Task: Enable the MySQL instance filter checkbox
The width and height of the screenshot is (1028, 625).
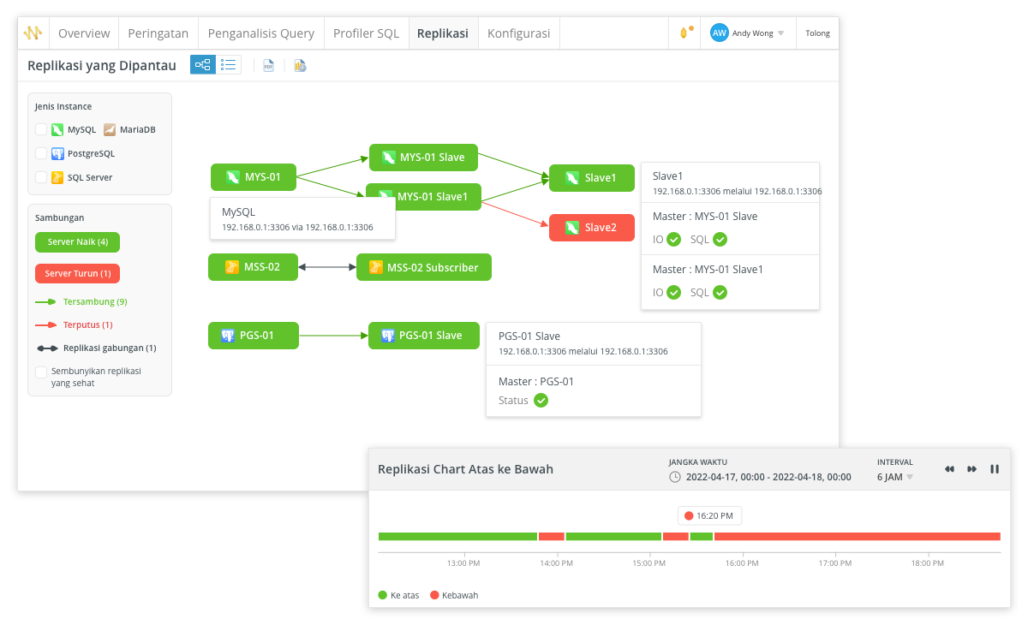Action: click(41, 130)
